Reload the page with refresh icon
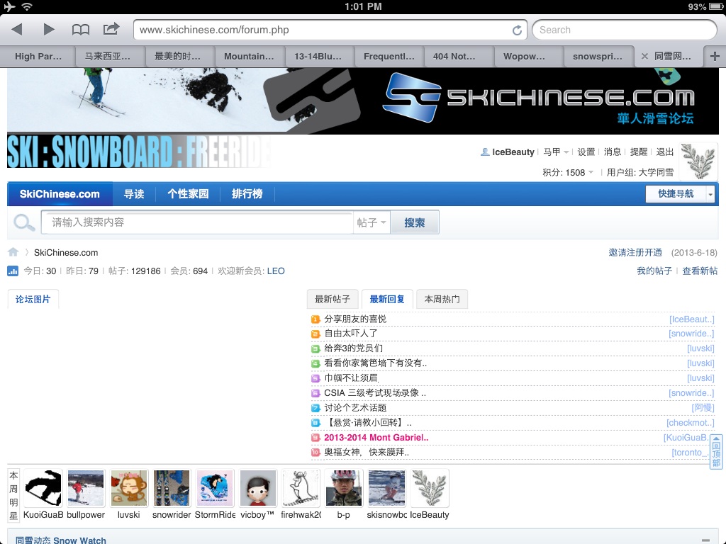 517,30
